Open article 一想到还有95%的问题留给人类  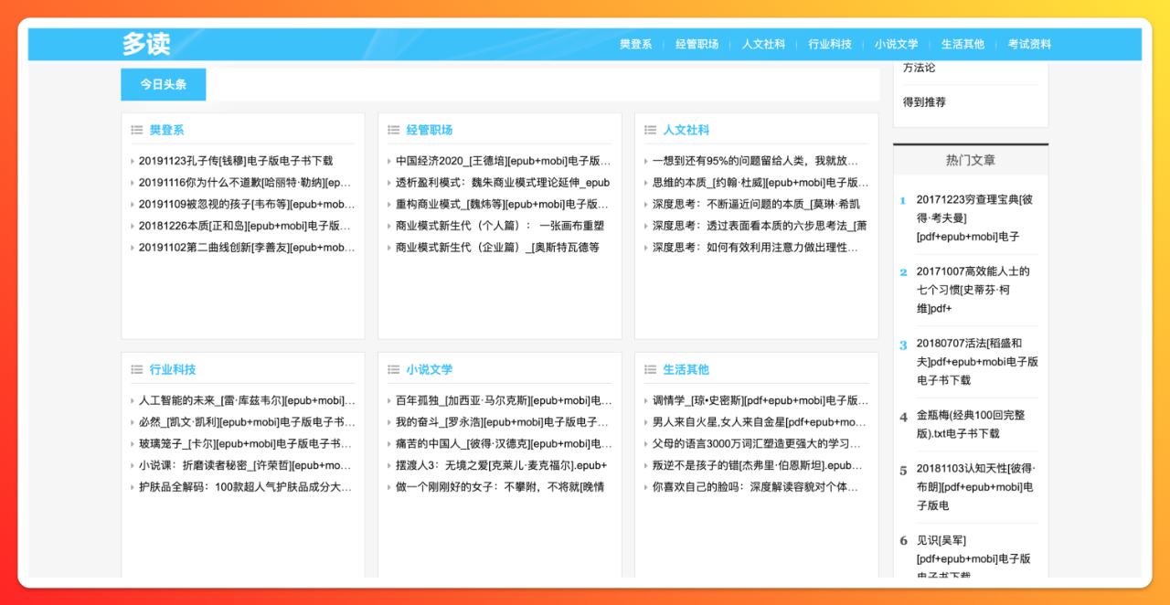756,161
